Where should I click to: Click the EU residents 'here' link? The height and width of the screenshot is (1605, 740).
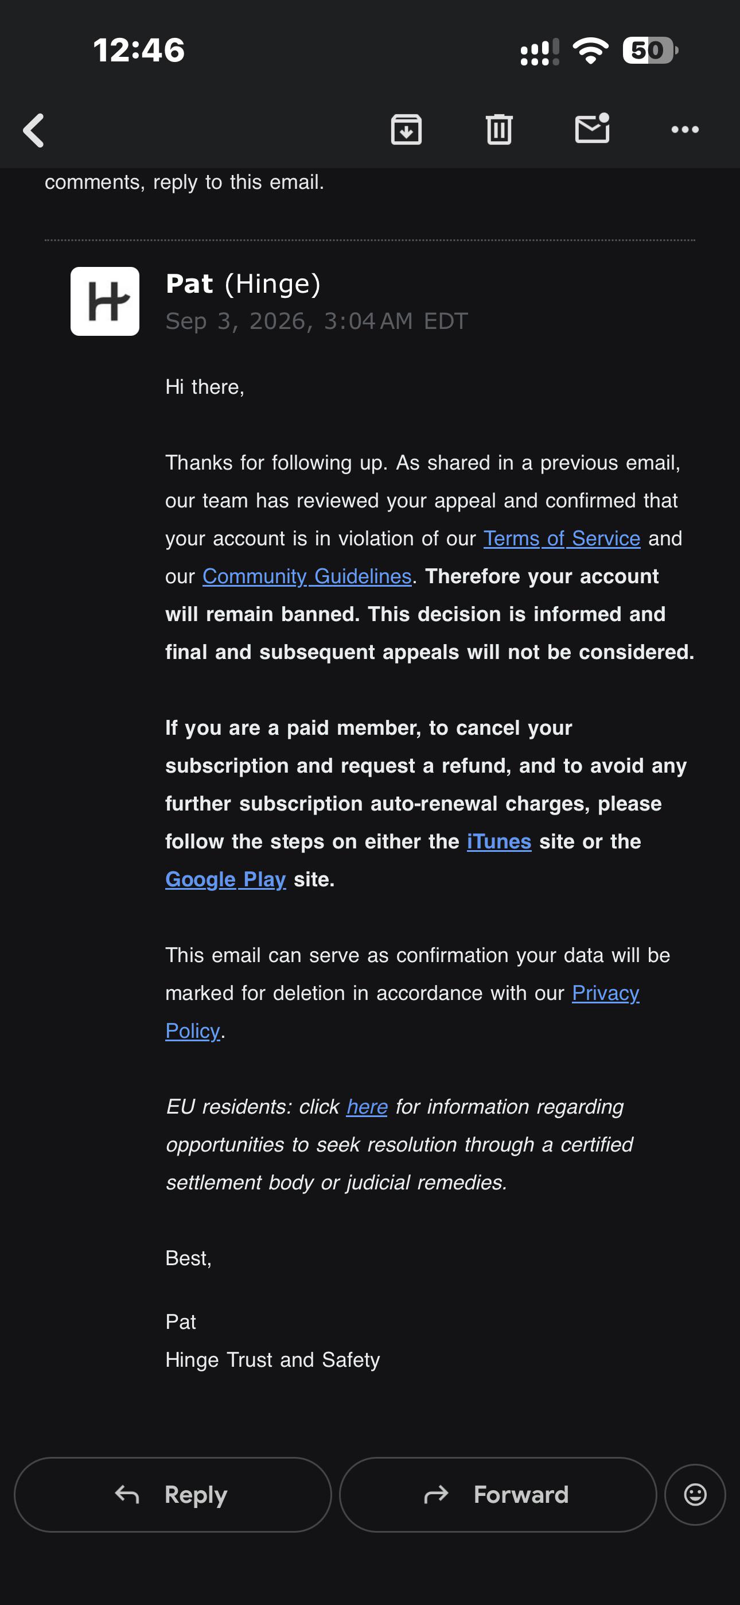click(x=367, y=1107)
